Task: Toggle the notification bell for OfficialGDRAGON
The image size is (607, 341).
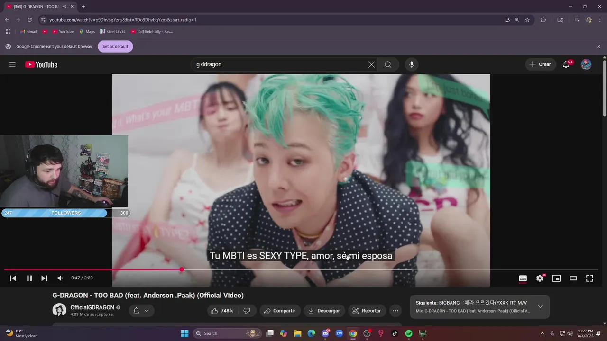Action: click(x=136, y=311)
